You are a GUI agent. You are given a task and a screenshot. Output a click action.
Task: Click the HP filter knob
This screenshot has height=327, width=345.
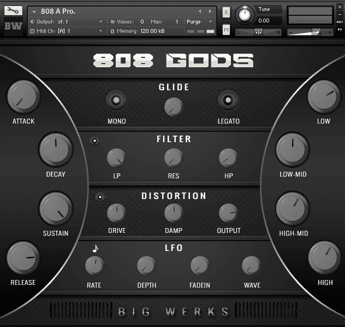[x=228, y=158]
